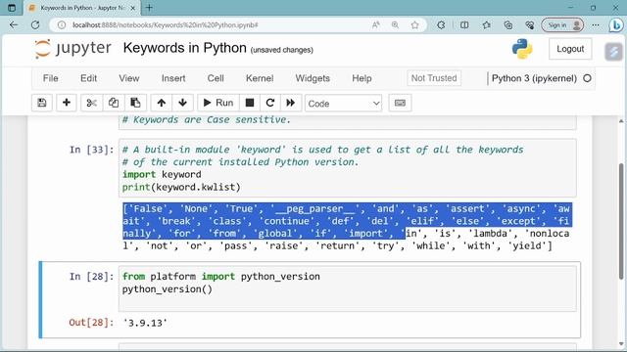Click the site information icon
Image resolution: width=627 pixels, height=352 pixels.
pyautogui.click(x=61, y=24)
